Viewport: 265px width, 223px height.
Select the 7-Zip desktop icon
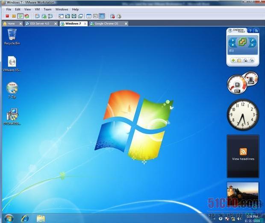12,90
